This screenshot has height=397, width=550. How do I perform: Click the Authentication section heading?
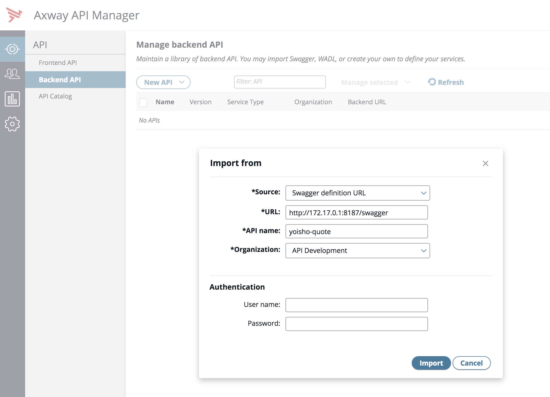point(237,287)
